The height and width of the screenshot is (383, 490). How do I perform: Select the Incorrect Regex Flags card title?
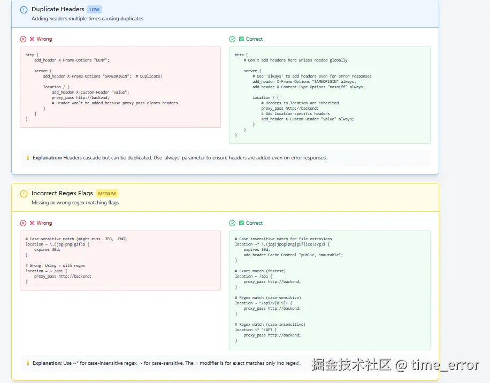click(x=62, y=193)
